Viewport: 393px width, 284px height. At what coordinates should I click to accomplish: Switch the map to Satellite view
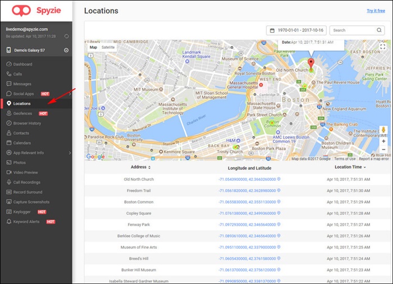click(x=108, y=47)
